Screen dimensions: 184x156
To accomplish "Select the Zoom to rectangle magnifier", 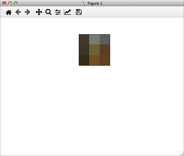I will point(48,12).
